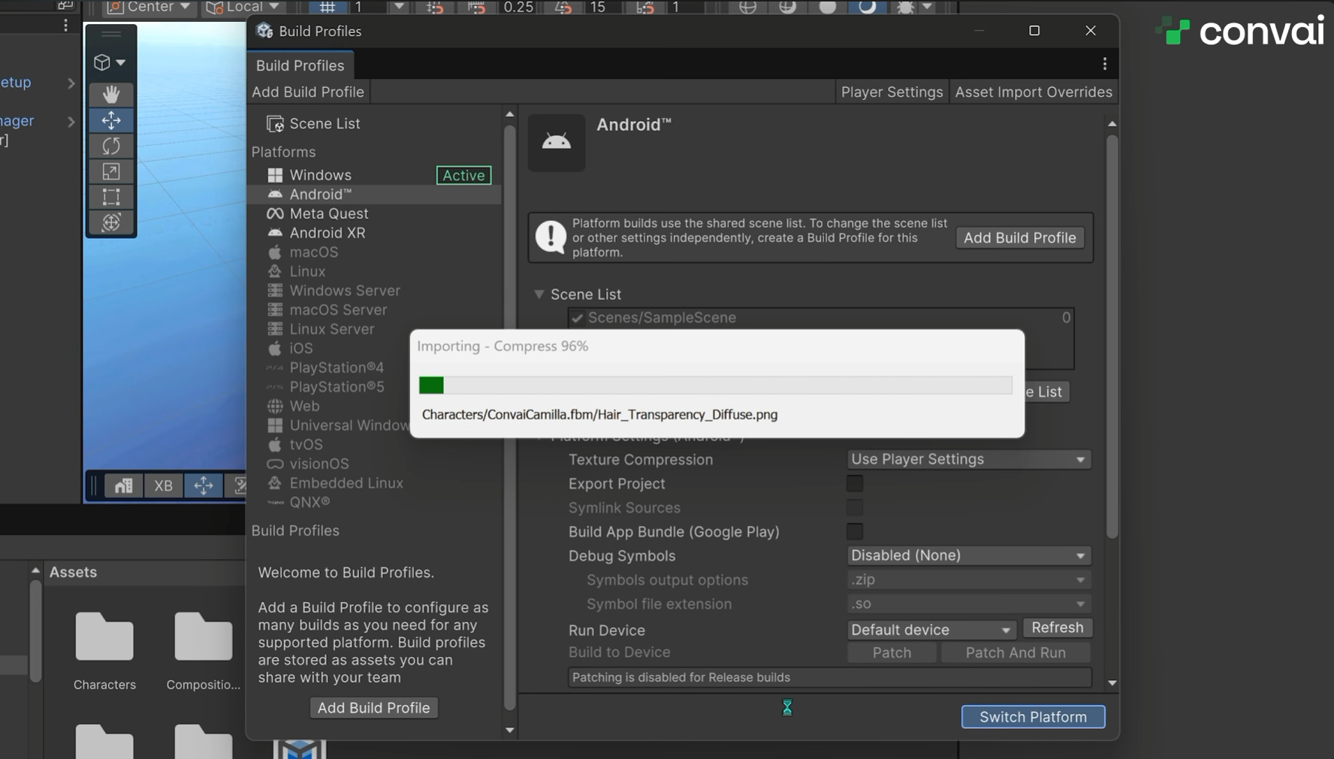Toggle the grid icon in the top toolbar
The width and height of the screenshot is (1334, 759).
coord(327,7)
